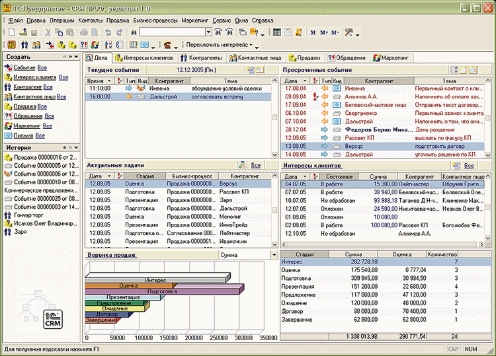This screenshot has width=496, height=356.
Task: Click the ?! requests toolbar icon
Action: pyautogui.click(x=83, y=45)
